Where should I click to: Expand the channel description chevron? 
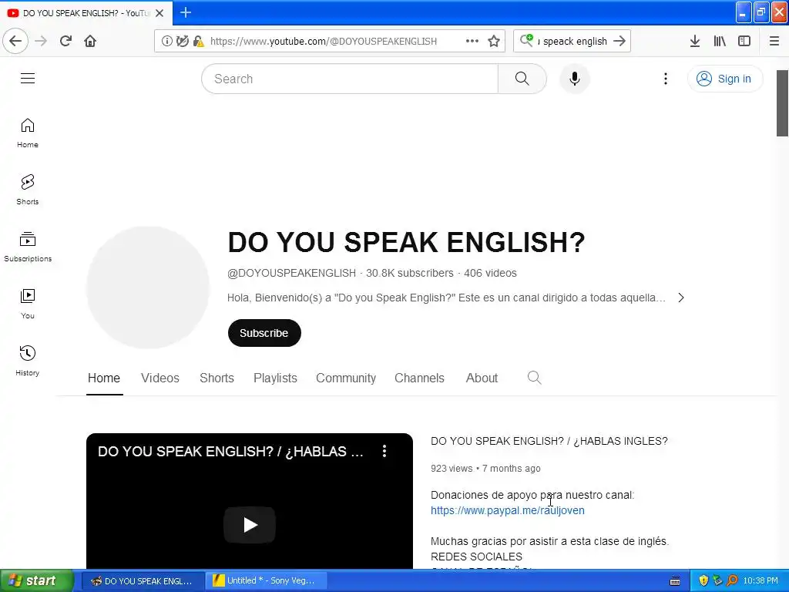tap(681, 298)
